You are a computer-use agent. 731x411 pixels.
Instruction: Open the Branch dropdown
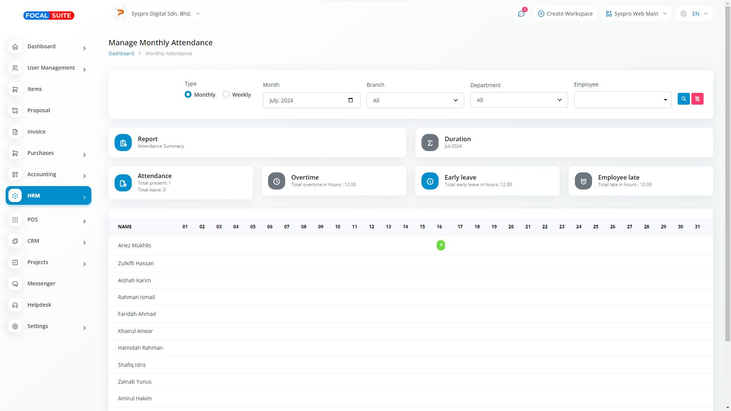click(415, 100)
